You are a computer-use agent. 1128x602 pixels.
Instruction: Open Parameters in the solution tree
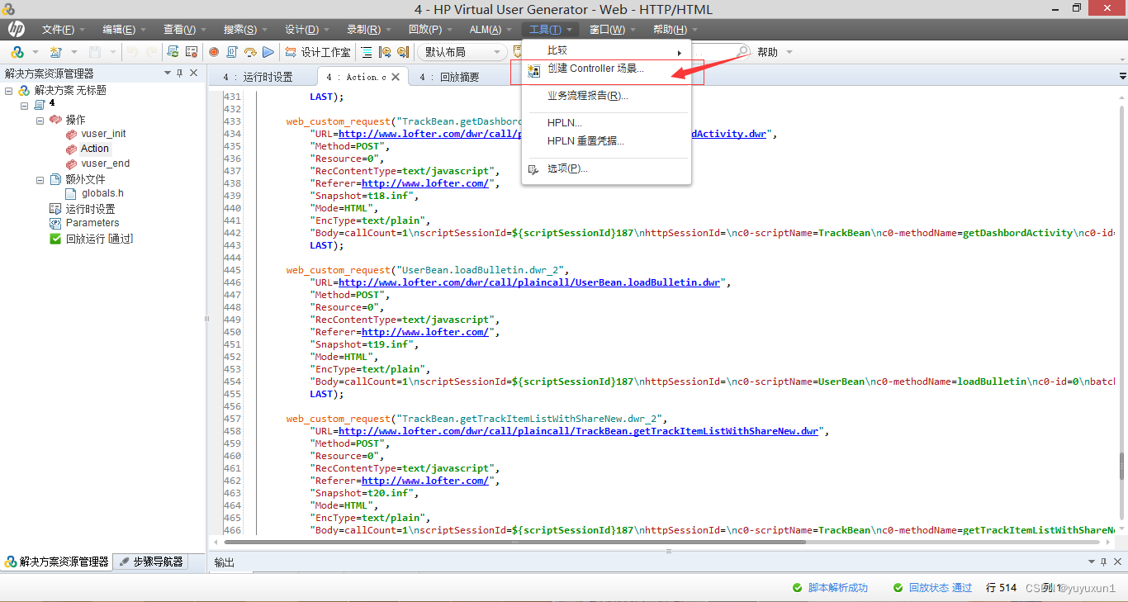tap(92, 223)
